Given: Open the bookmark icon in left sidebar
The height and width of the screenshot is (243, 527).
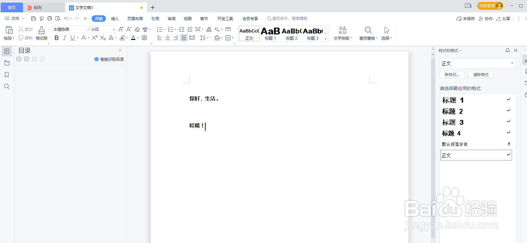Looking at the screenshot, I should [x=7, y=75].
